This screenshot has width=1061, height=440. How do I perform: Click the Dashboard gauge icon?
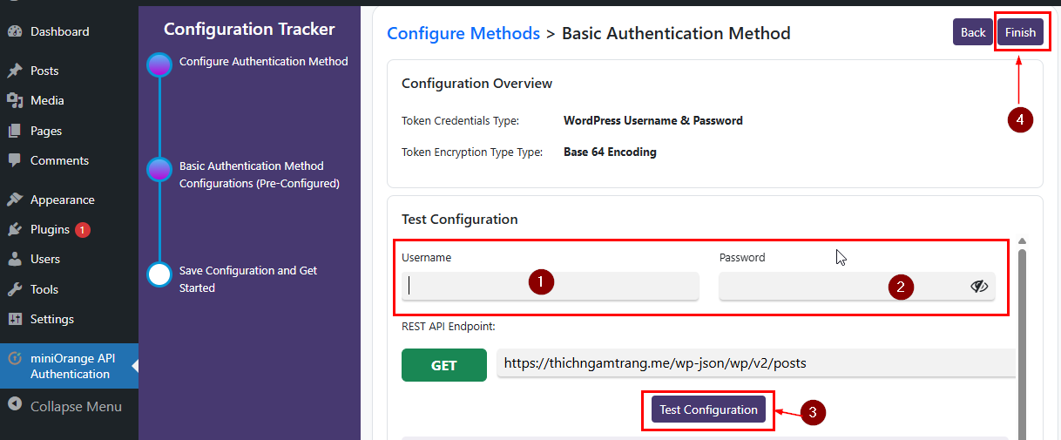(x=15, y=31)
